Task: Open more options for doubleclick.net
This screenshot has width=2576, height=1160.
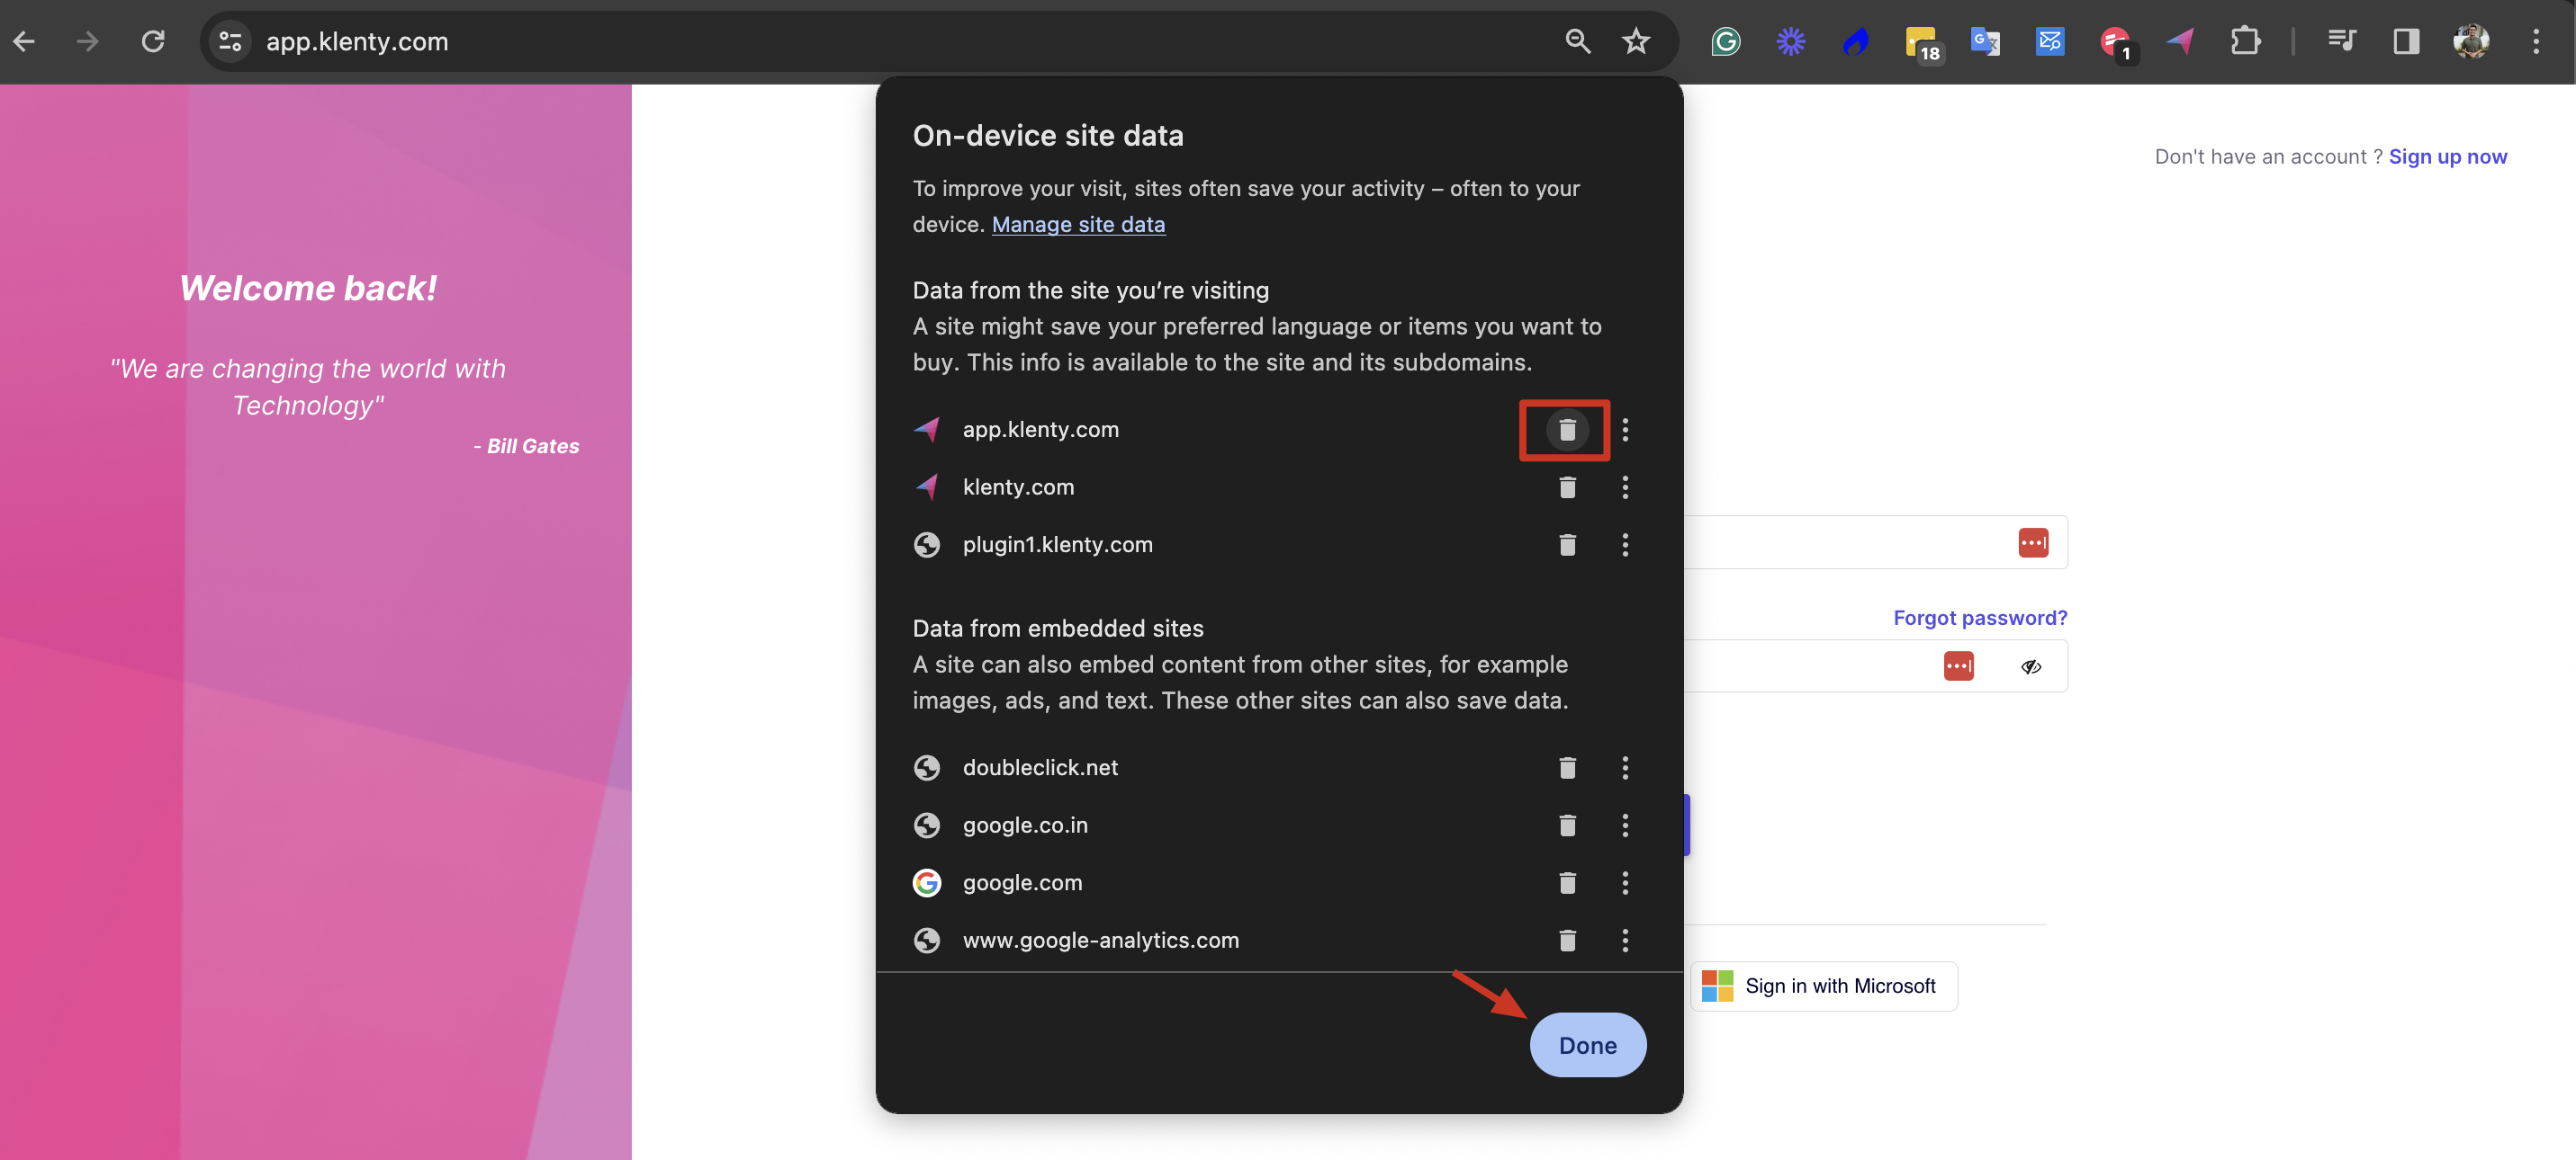Action: (x=1624, y=767)
